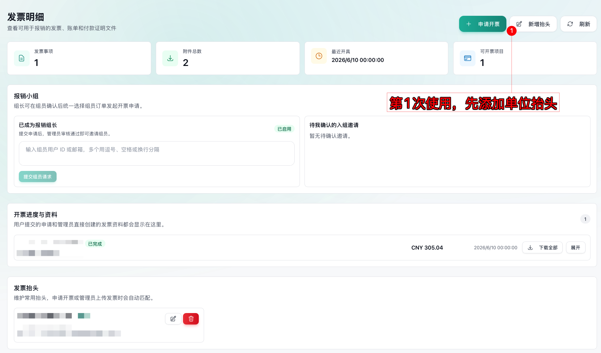Delete the invoice title with trash icon
Viewport: 601px width, 353px height.
pyautogui.click(x=191, y=319)
